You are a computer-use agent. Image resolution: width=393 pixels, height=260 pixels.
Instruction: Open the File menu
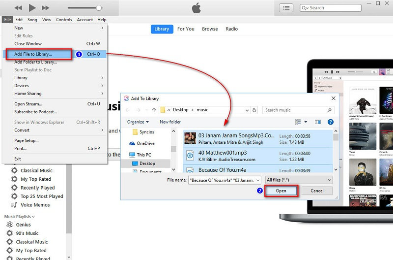tap(7, 20)
